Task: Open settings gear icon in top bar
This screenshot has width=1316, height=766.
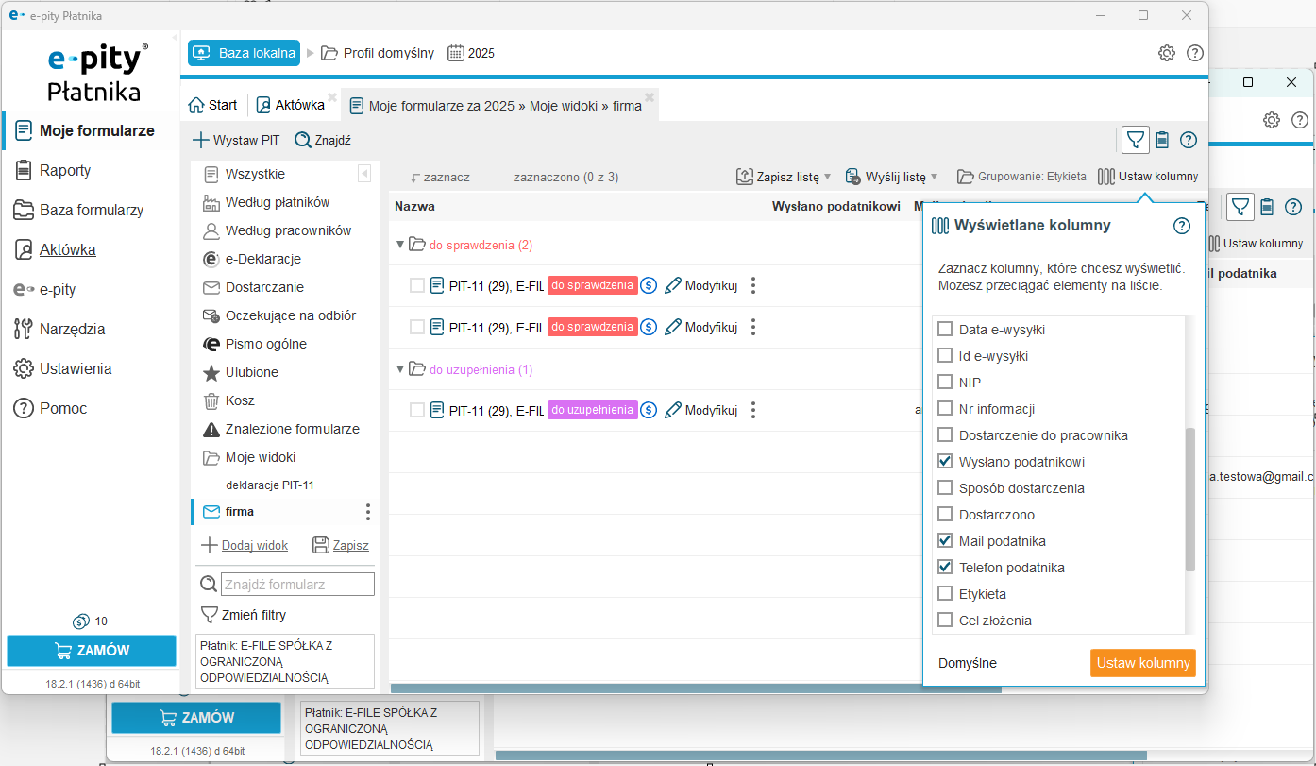Action: [1167, 53]
